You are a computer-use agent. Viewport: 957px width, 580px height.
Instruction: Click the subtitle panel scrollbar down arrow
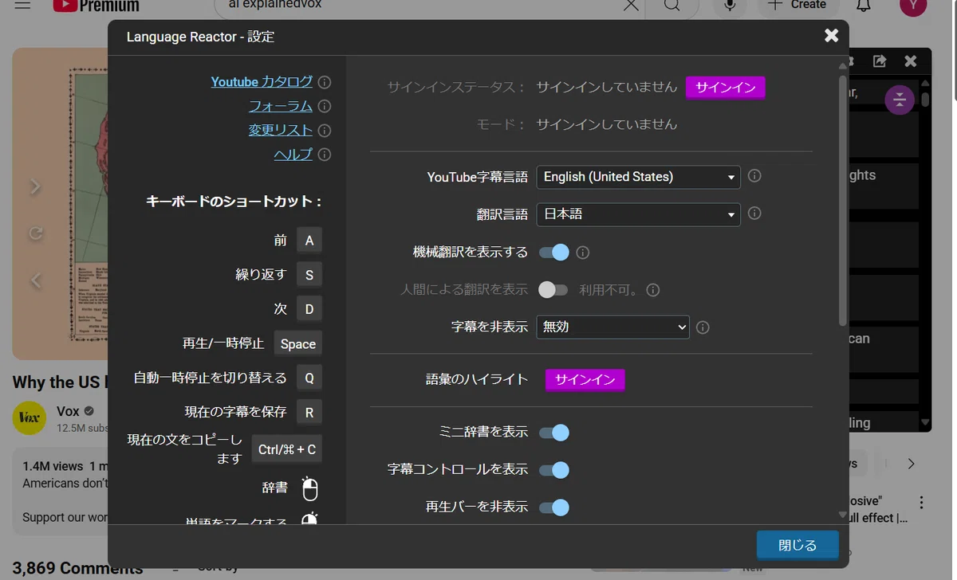point(925,422)
